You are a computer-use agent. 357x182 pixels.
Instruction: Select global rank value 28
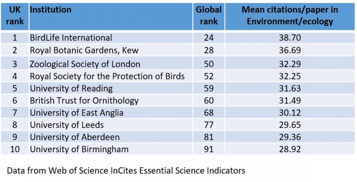(x=209, y=50)
